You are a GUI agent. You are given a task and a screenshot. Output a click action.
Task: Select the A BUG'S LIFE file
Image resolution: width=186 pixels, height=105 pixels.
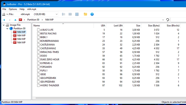[x=47, y=30]
